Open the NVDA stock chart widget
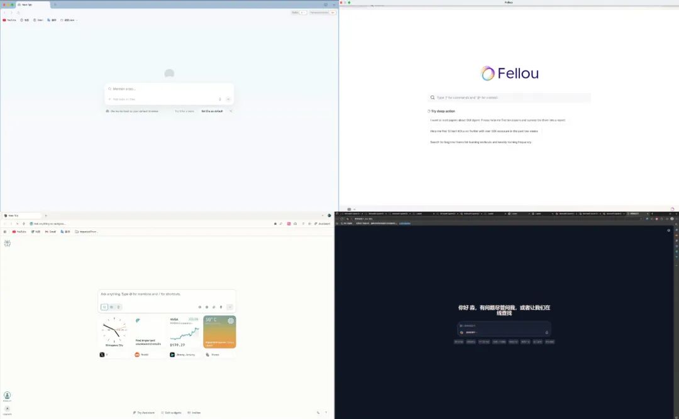 click(184, 332)
